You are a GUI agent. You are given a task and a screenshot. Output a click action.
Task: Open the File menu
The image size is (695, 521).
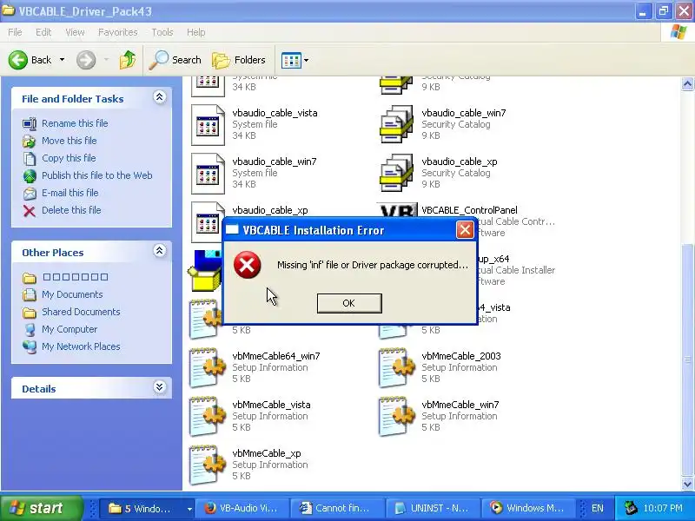(x=15, y=32)
